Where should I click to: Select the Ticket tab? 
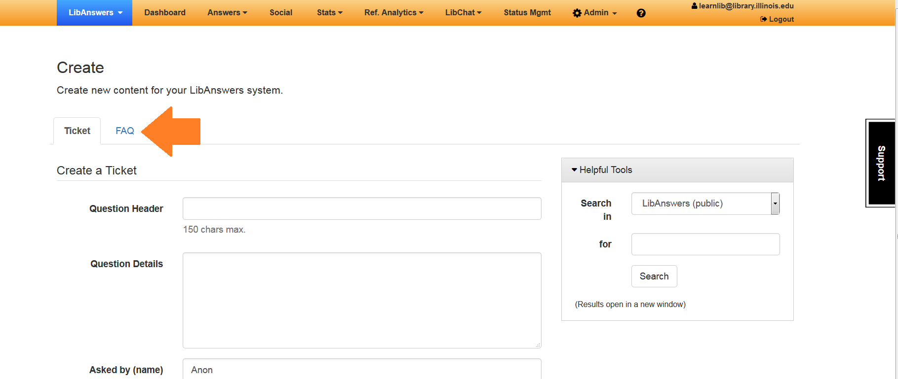tap(77, 131)
